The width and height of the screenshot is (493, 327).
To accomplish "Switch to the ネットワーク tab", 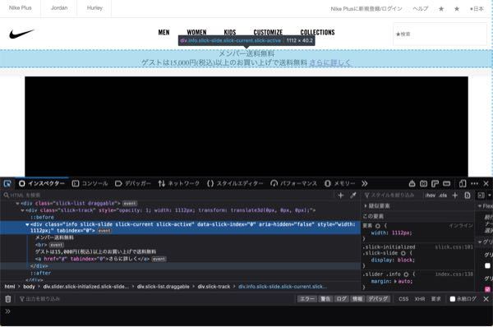I will 179,183.
